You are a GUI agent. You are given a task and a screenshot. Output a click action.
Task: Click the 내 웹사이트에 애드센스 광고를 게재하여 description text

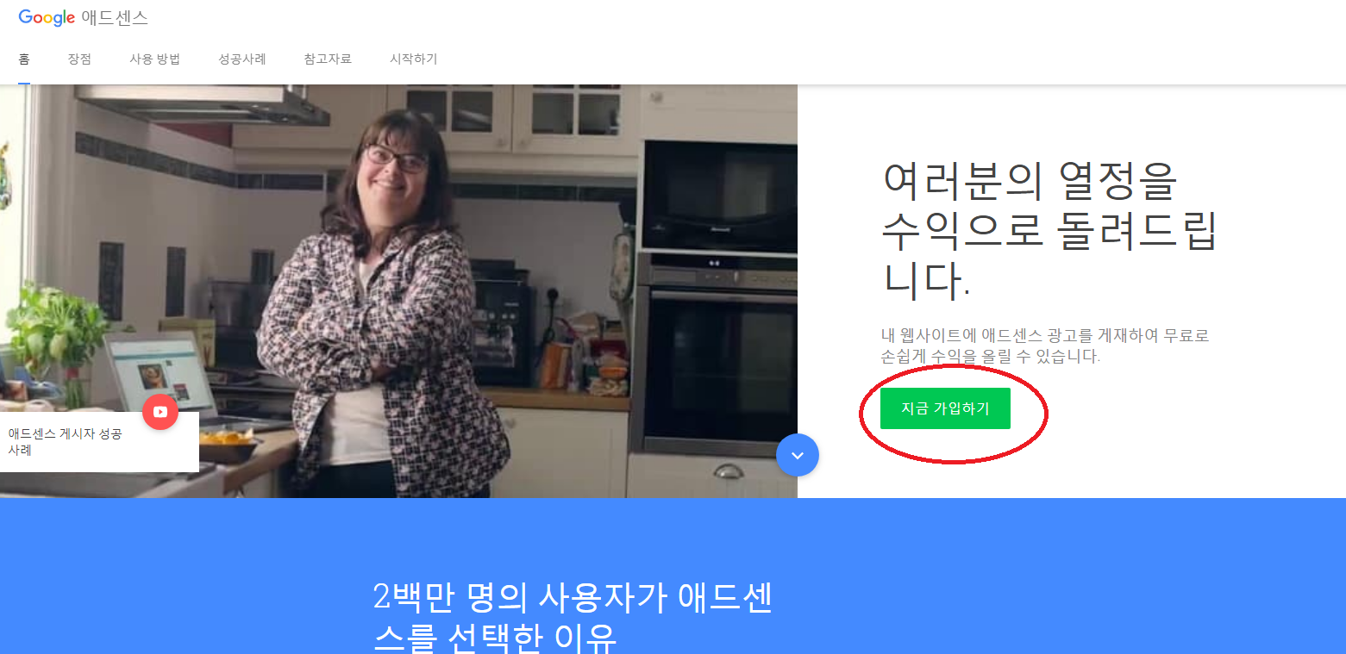1045,346
